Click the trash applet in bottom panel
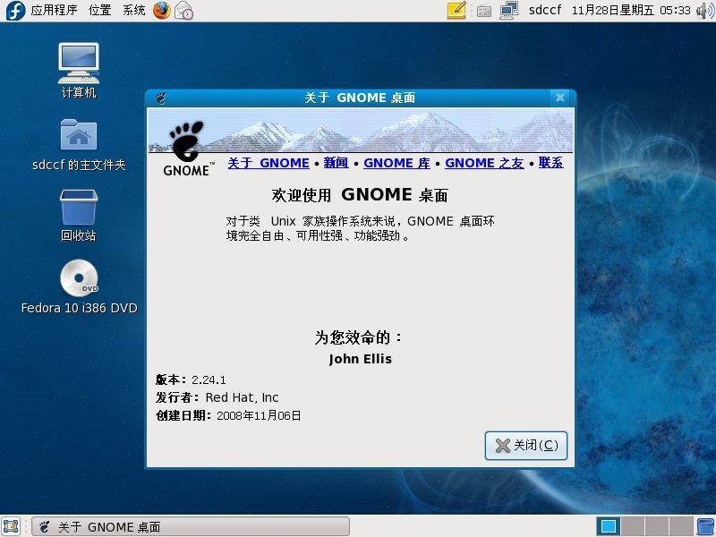The height and width of the screenshot is (537, 716). click(704, 526)
